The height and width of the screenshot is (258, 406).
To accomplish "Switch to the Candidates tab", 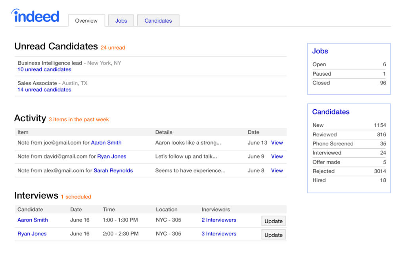I will point(158,20).
